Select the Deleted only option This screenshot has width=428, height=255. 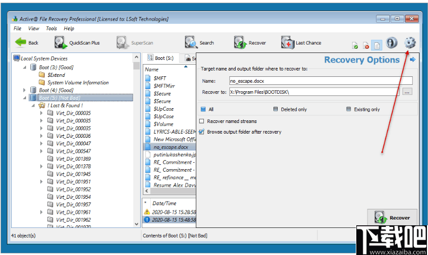point(276,109)
